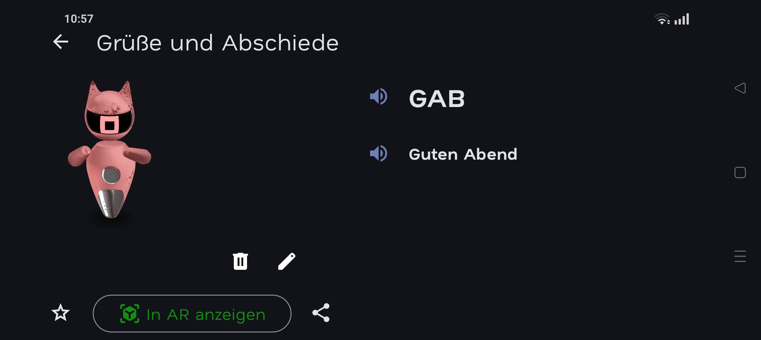Tap the In AR anzeigen button
This screenshot has height=340, width=761.
point(192,314)
